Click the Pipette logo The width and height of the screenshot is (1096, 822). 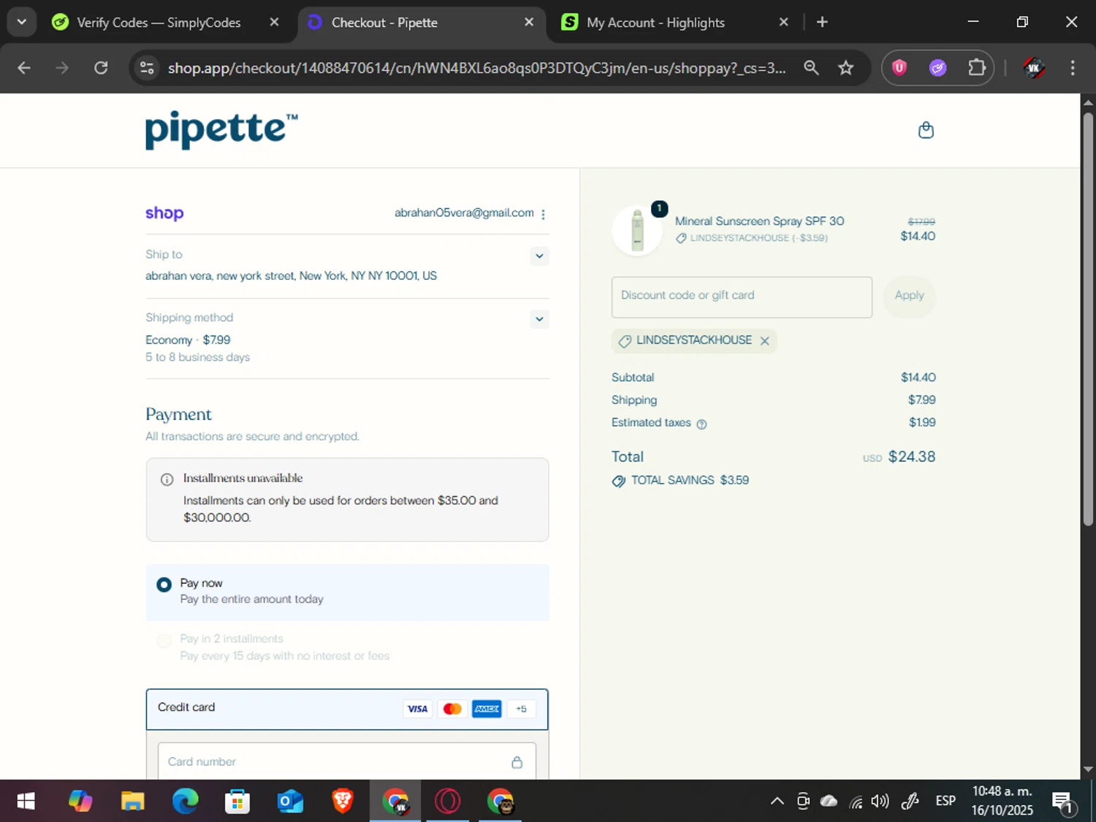[221, 130]
